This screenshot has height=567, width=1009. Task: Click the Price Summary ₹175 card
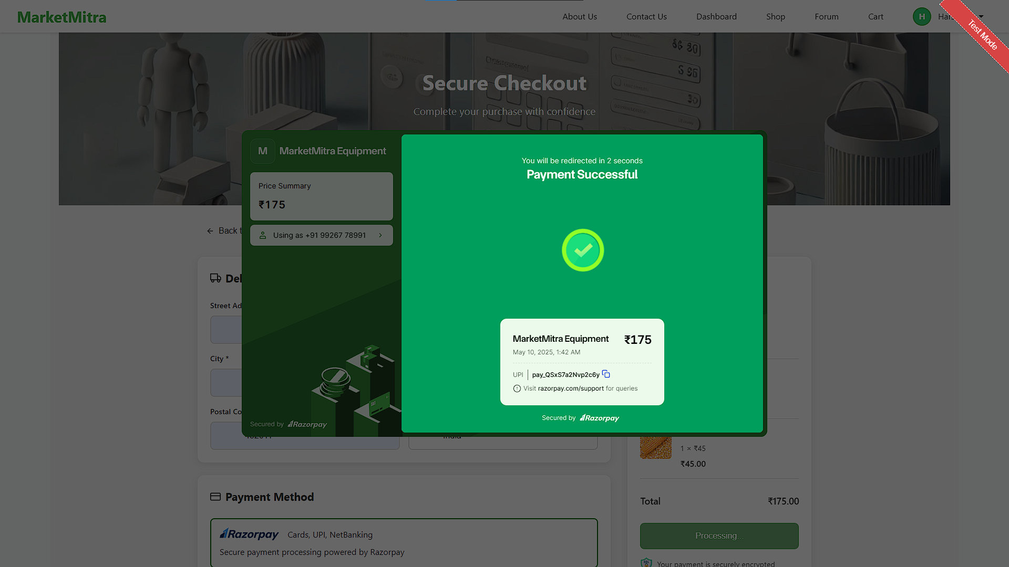point(322,196)
